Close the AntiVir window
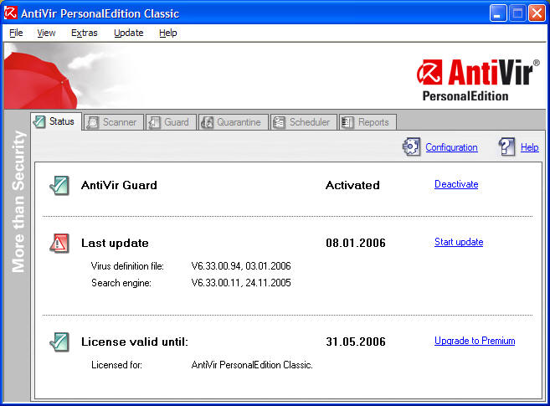 [537, 13]
